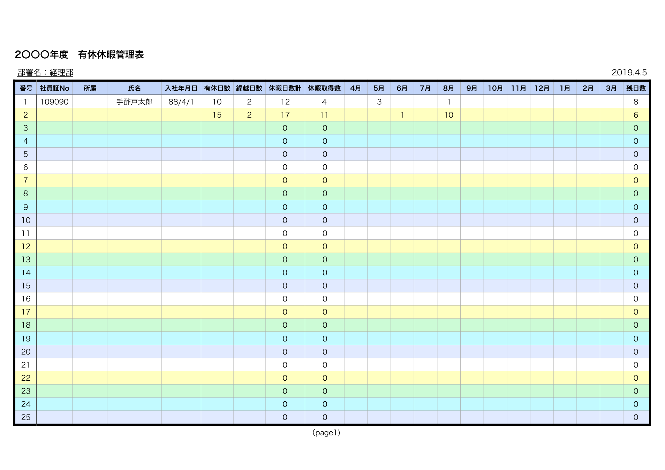Select row number 14

click(x=26, y=273)
